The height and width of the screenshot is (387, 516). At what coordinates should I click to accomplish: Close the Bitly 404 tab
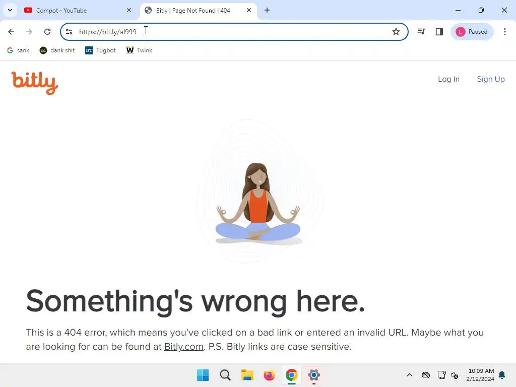(x=249, y=10)
